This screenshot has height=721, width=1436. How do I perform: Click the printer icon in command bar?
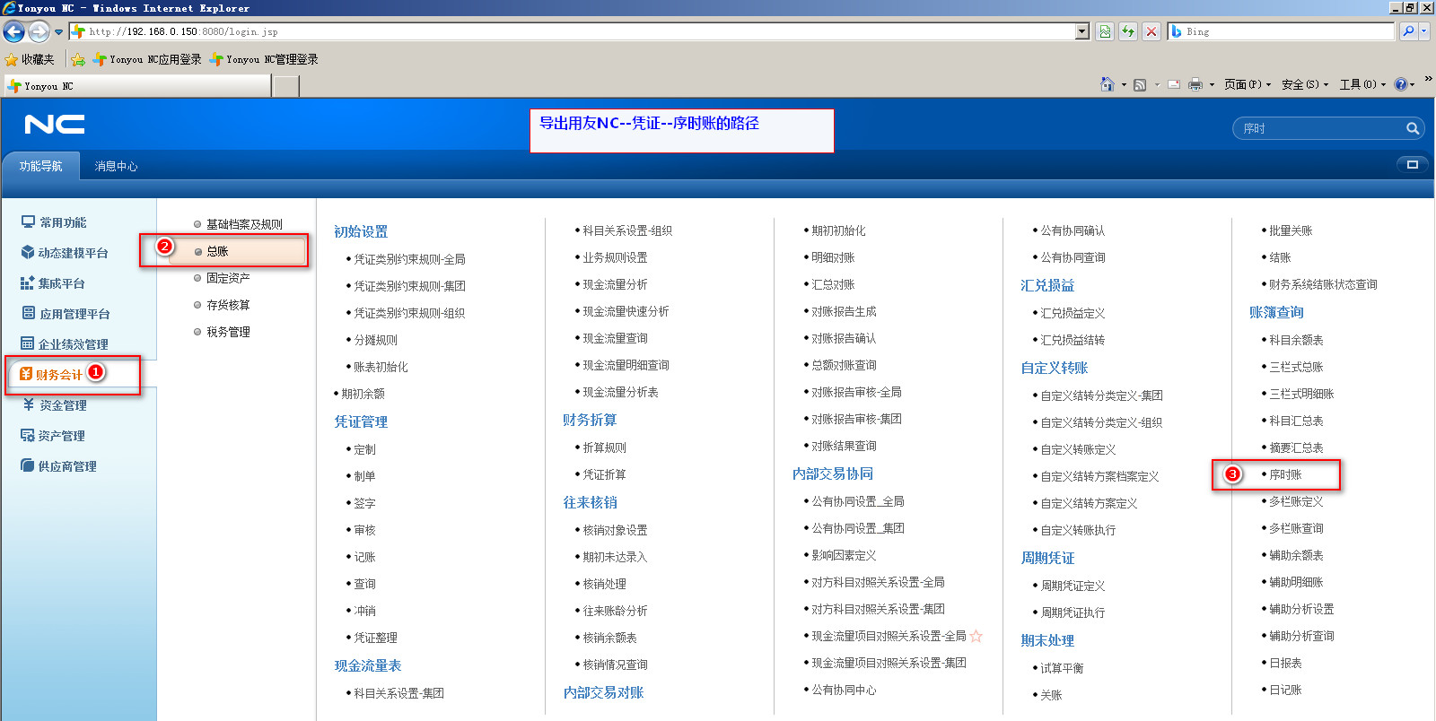[1195, 84]
